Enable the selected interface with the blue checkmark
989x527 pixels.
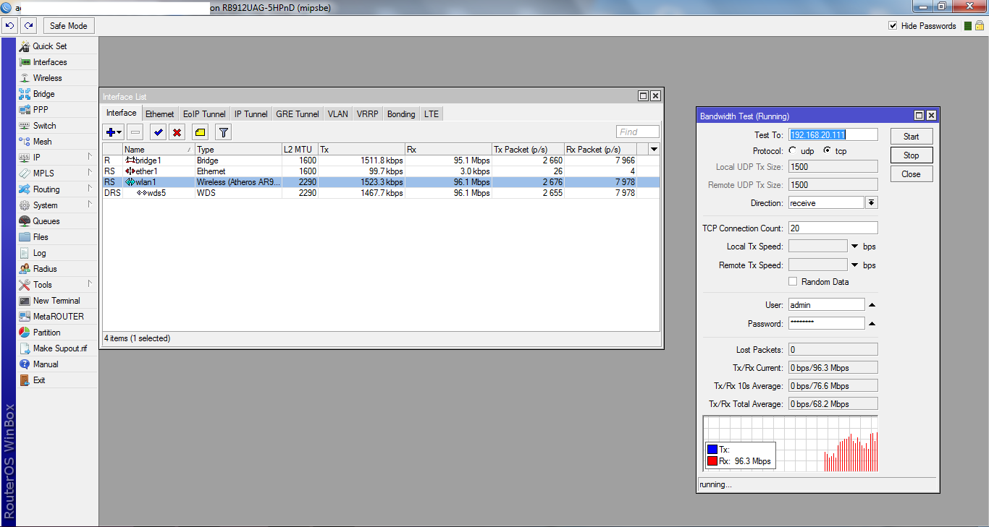point(158,132)
